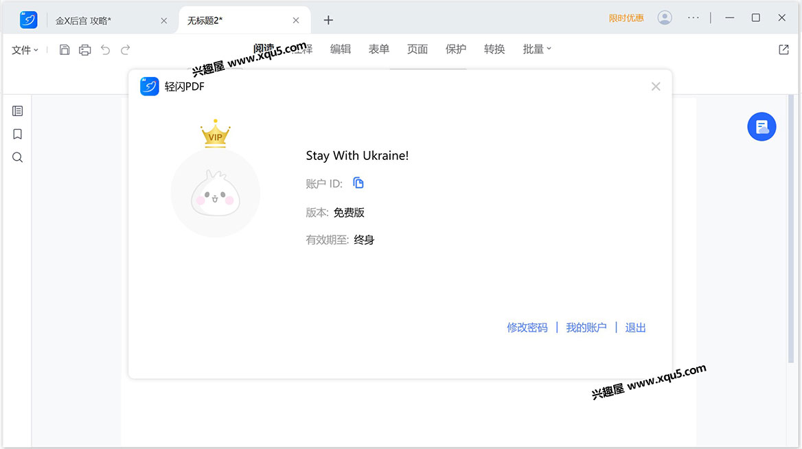Screen dimensions: 802x449
Task: Click the blue floating assistant button
Action: pyautogui.click(x=761, y=126)
